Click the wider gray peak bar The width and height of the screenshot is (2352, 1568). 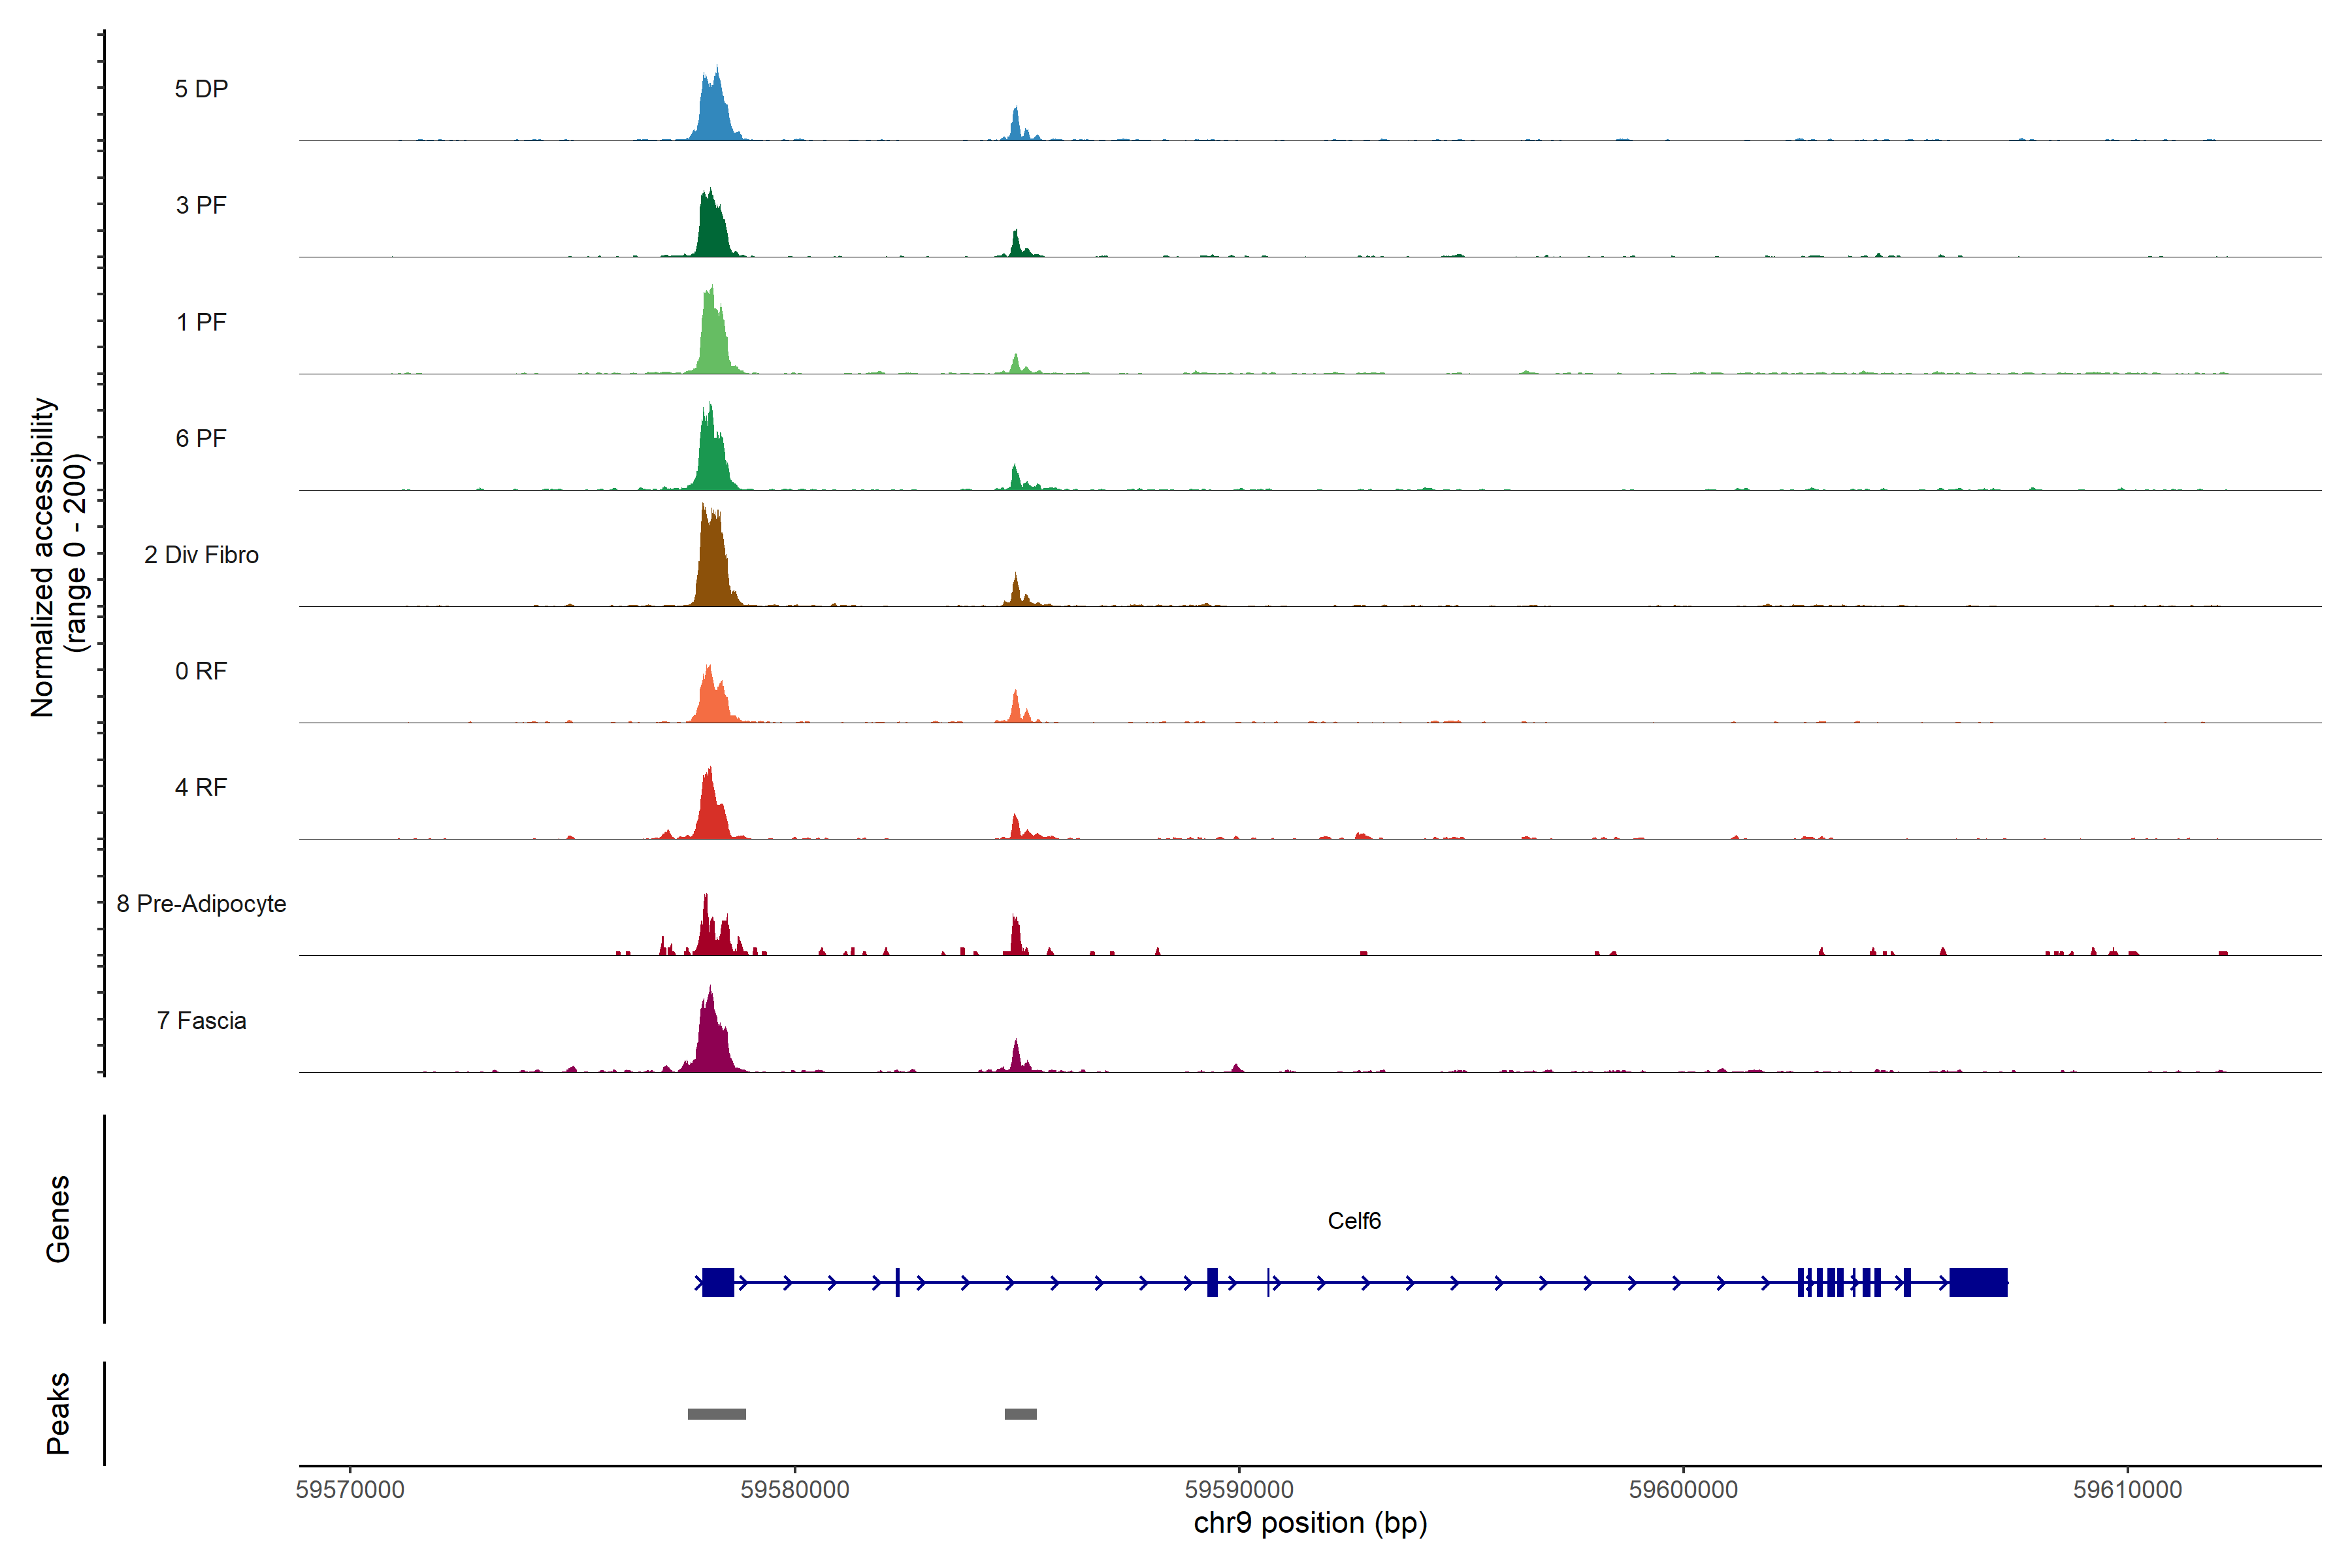tap(717, 1414)
